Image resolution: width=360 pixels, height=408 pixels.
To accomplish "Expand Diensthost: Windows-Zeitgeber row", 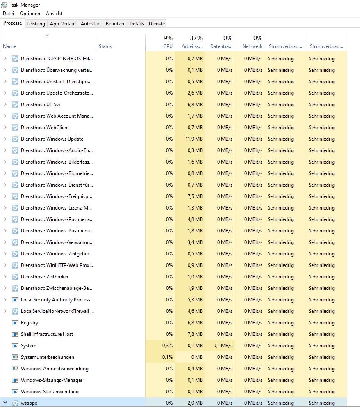I will coord(5,254).
